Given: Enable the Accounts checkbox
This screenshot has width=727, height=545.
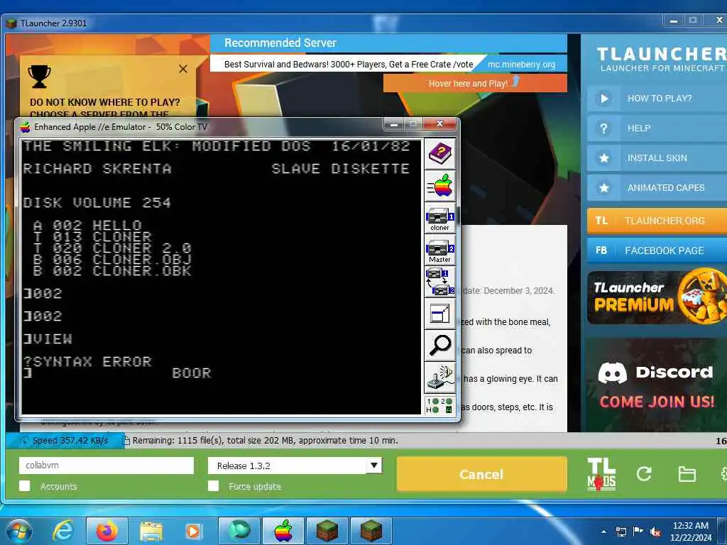Looking at the screenshot, I should (x=25, y=485).
